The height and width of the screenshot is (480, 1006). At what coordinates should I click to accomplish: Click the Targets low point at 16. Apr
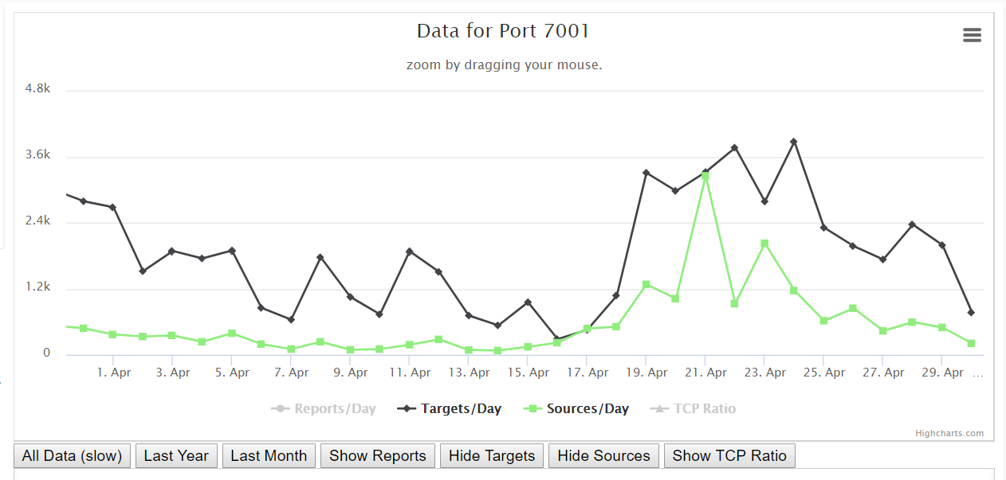pos(557,340)
